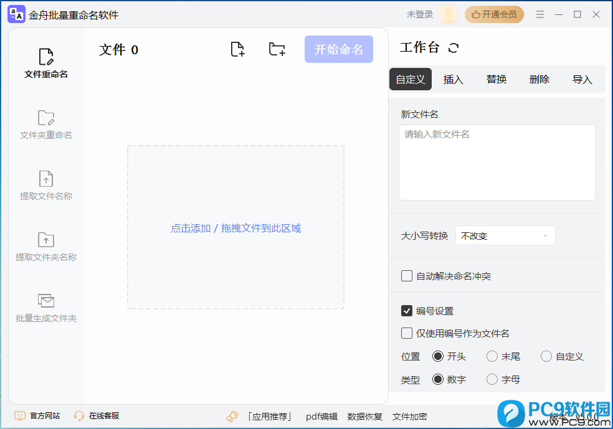Switch to the 替换 tab
Viewport: 613px width, 429px height.
[497, 80]
